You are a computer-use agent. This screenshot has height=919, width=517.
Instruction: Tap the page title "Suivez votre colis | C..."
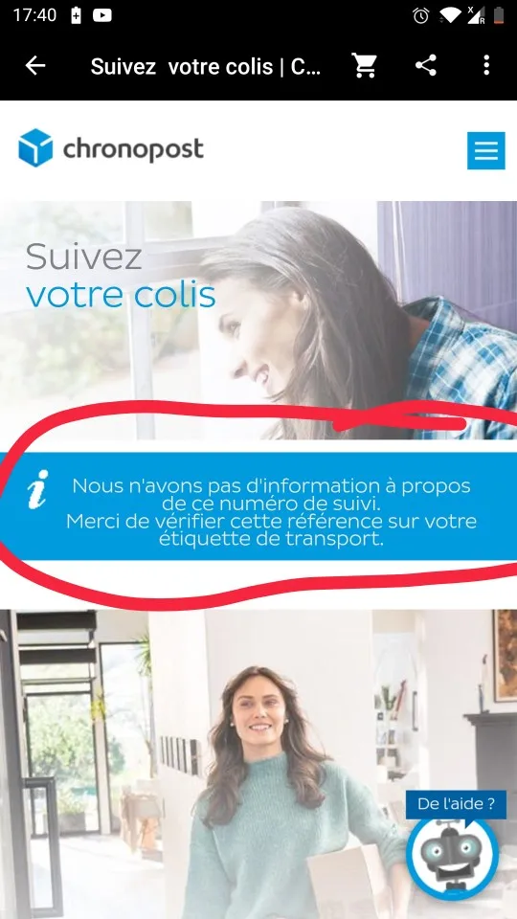click(206, 66)
